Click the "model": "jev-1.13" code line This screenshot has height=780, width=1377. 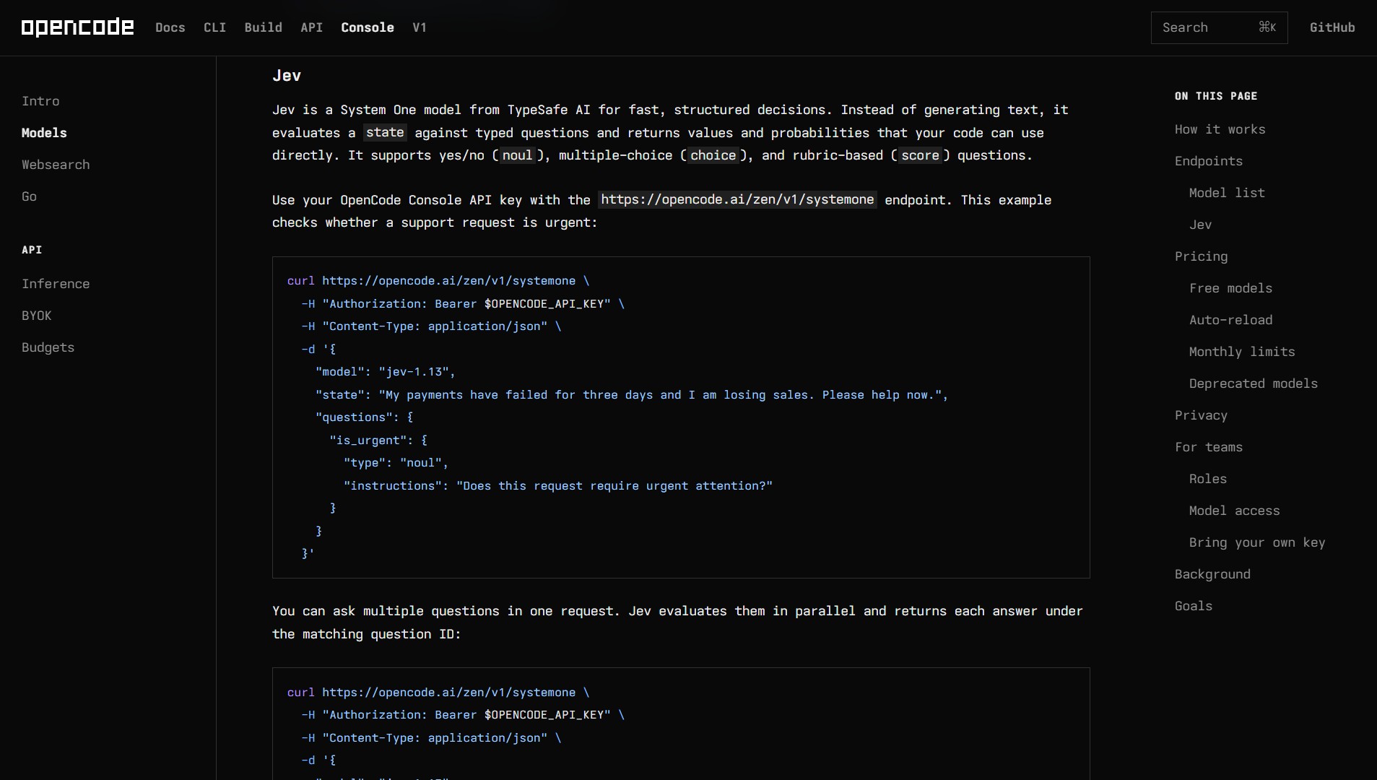click(x=386, y=372)
